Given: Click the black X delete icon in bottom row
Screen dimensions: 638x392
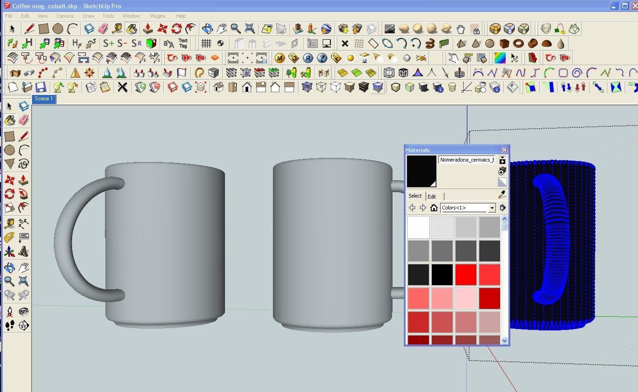Looking at the screenshot, I should click(x=122, y=87).
